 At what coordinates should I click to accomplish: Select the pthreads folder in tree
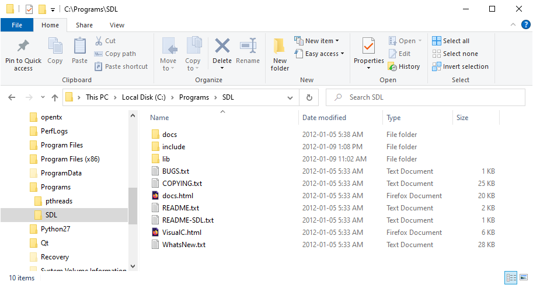tap(54, 201)
